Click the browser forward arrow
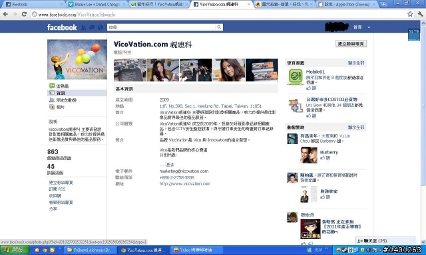 coord(15,14)
